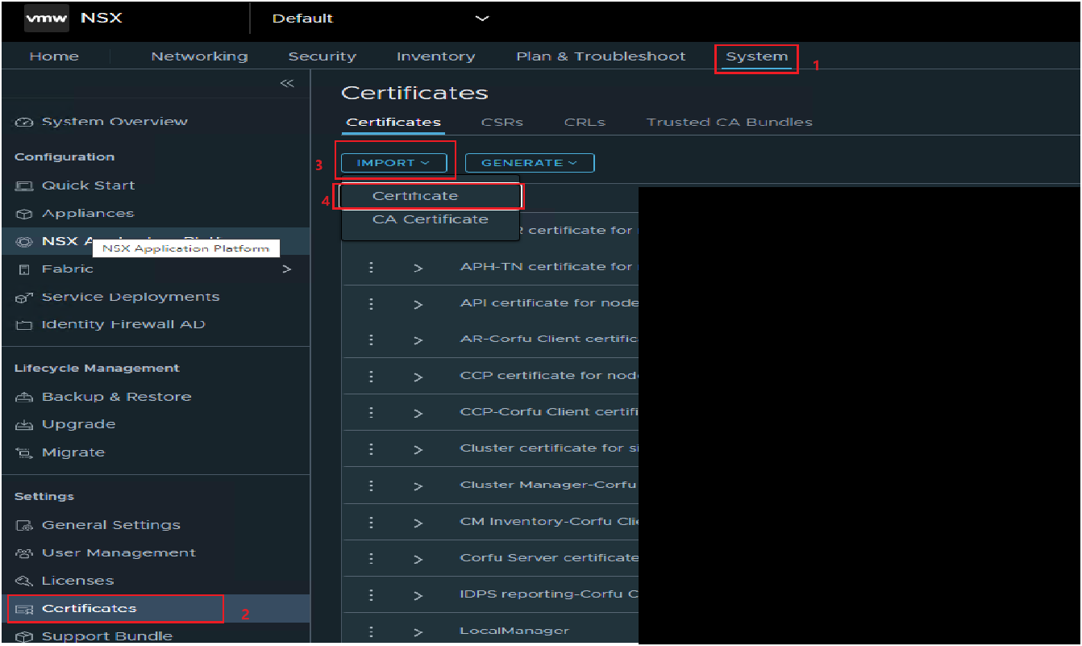Select the Certificates sub-tab

tap(393, 123)
